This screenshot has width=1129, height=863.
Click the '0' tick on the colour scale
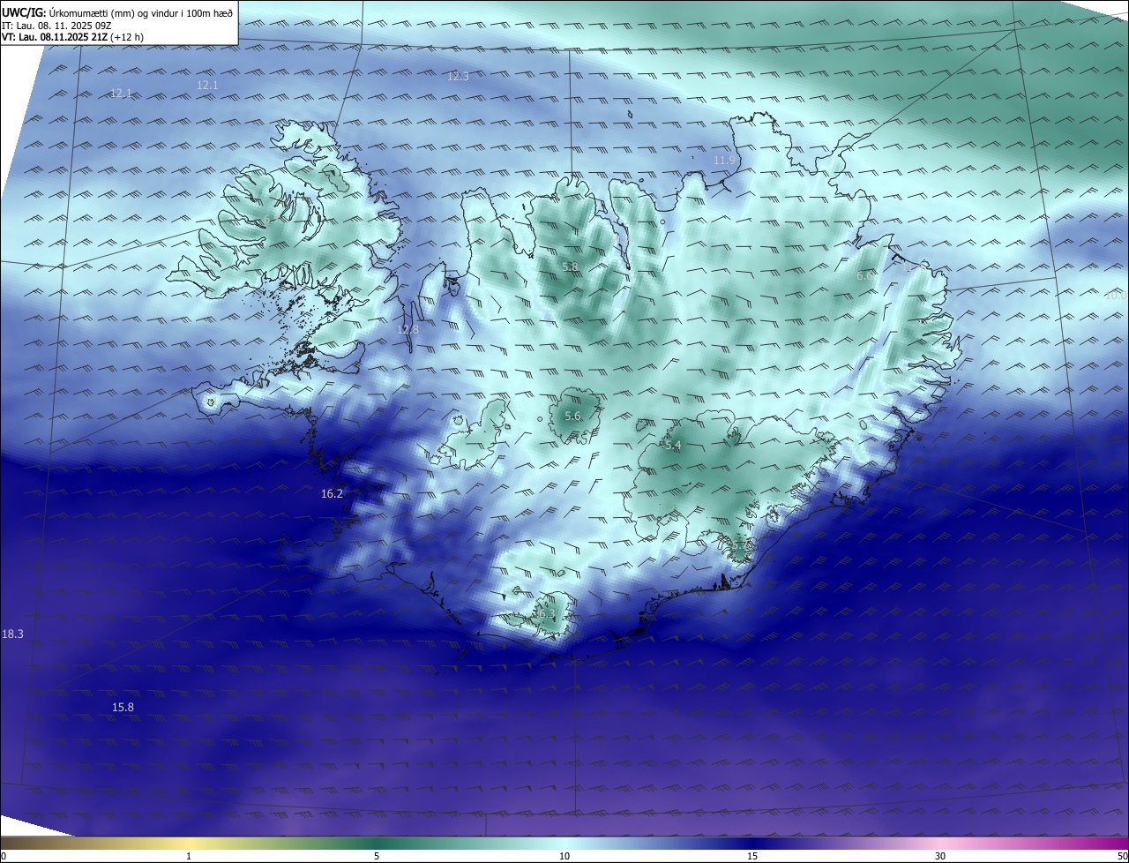pyautogui.click(x=4, y=856)
